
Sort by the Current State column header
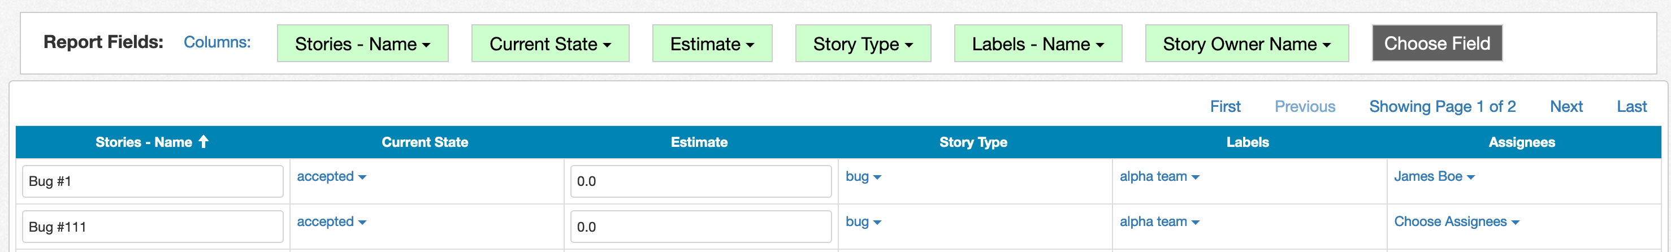(425, 142)
